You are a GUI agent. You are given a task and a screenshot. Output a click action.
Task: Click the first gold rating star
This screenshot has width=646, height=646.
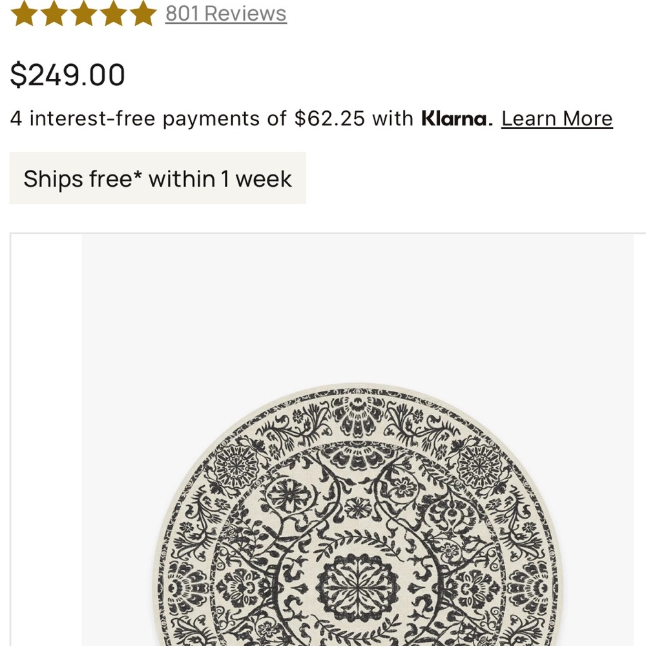tap(23, 12)
